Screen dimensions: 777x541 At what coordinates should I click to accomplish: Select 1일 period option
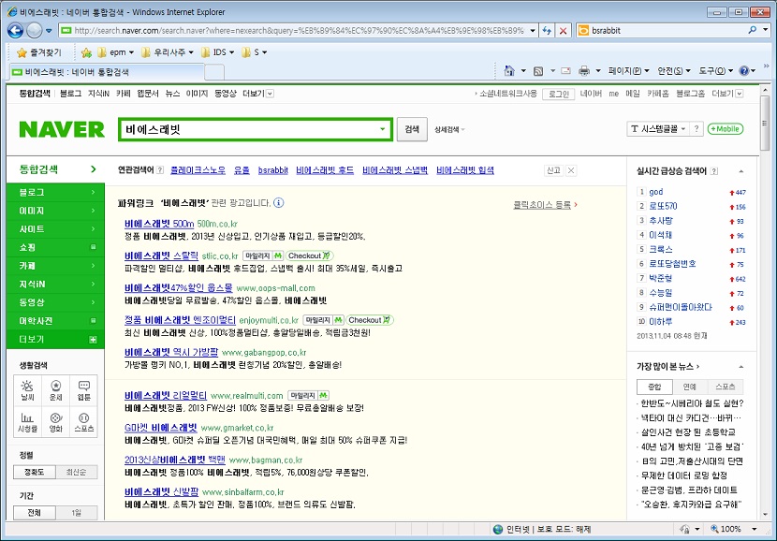click(x=77, y=513)
